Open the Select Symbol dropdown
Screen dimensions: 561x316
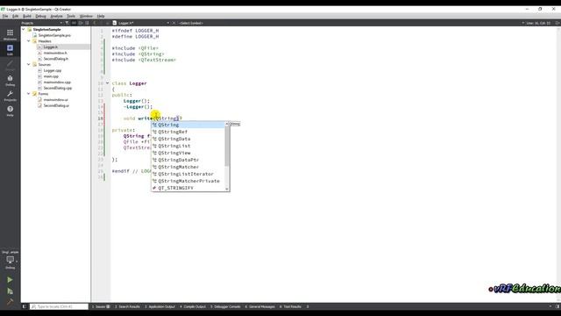pyautogui.click(x=191, y=23)
